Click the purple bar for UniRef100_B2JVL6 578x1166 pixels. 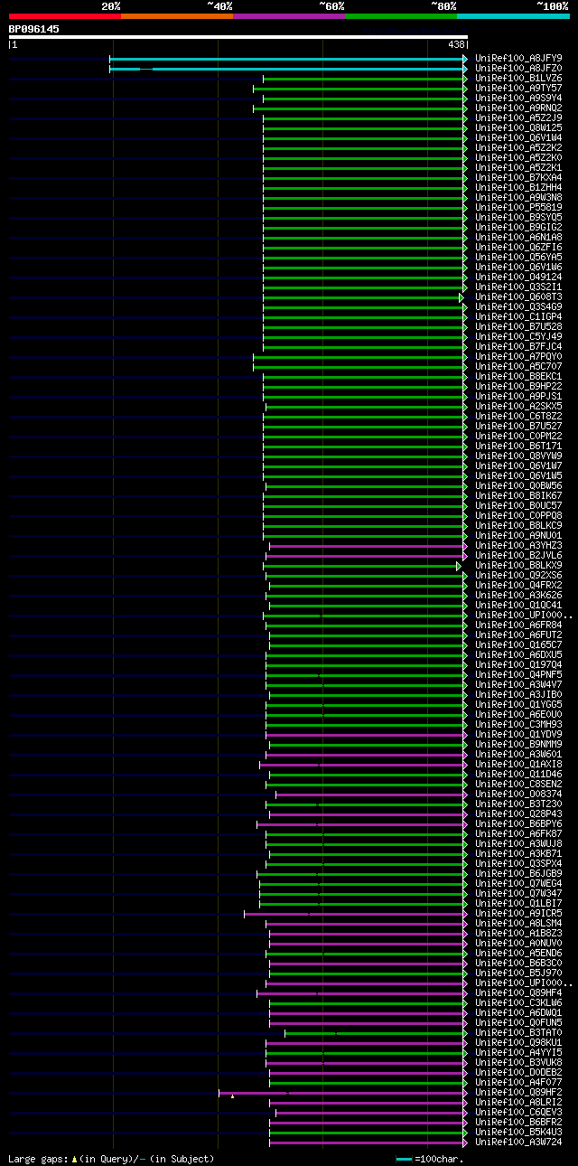tap(366, 556)
